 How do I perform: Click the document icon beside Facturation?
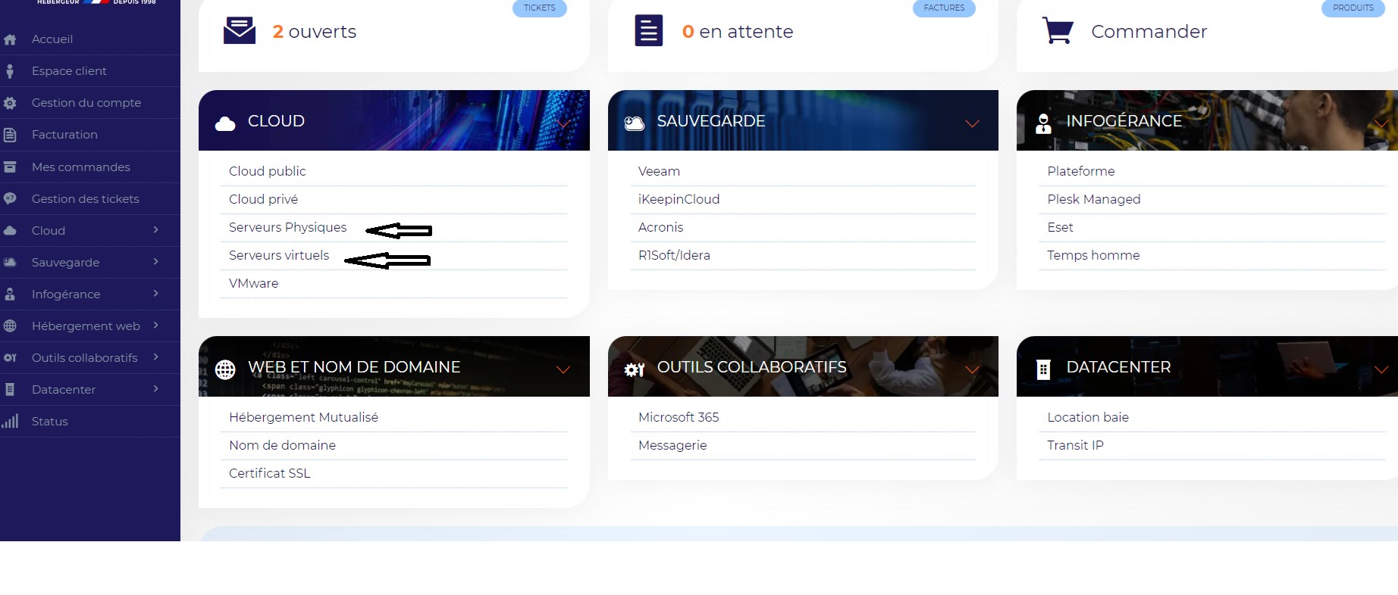pyautogui.click(x=10, y=135)
